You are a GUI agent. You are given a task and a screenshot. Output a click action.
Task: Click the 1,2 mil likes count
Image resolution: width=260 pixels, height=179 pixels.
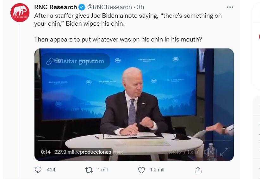[x=157, y=170]
